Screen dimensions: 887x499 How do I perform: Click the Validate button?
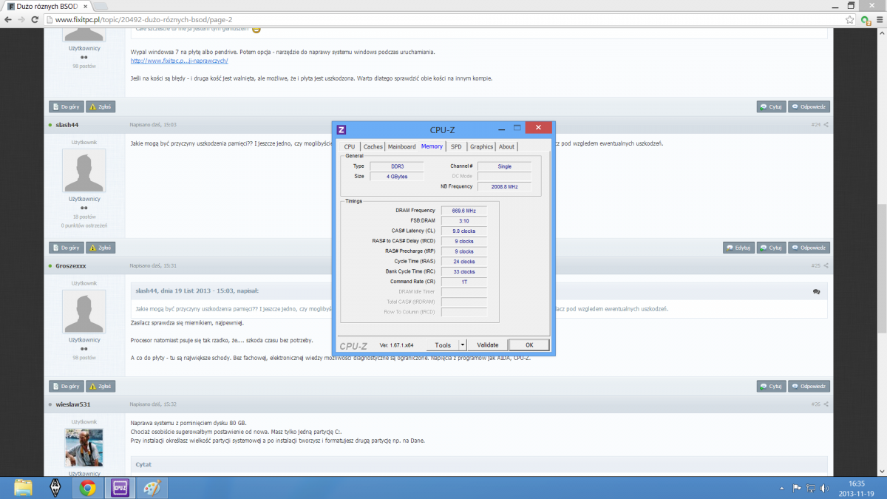[488, 344]
